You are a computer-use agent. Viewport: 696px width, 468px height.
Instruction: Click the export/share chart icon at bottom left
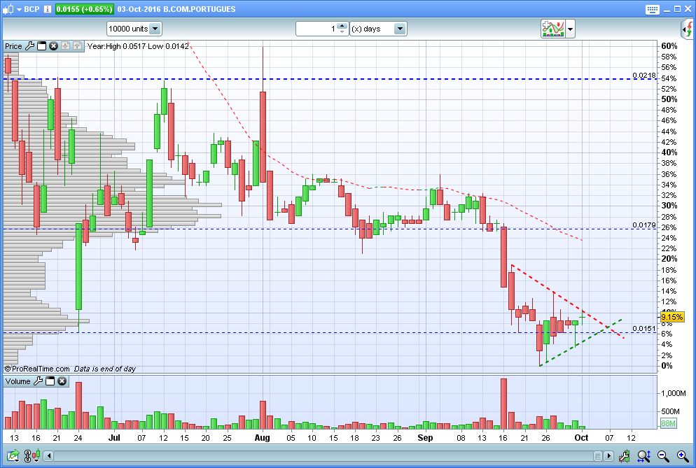click(13, 455)
